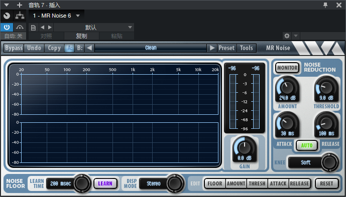
Task: Expand the arrow next to gear
Action: [x=296, y=36]
